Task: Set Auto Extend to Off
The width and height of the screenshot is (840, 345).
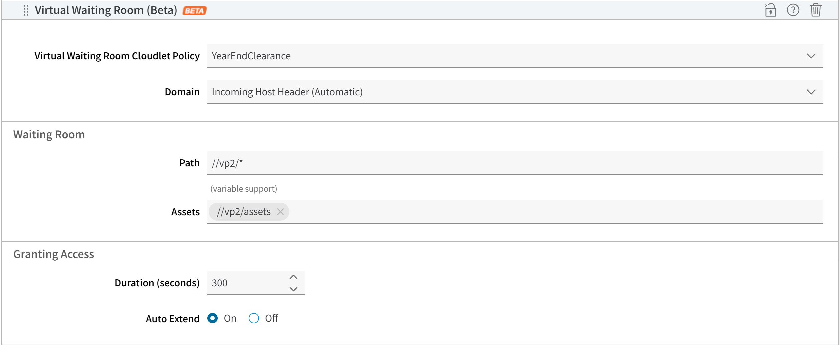Action: 254,318
